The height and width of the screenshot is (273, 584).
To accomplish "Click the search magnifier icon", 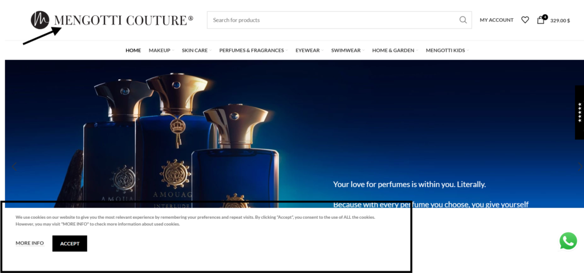I will pos(463,20).
